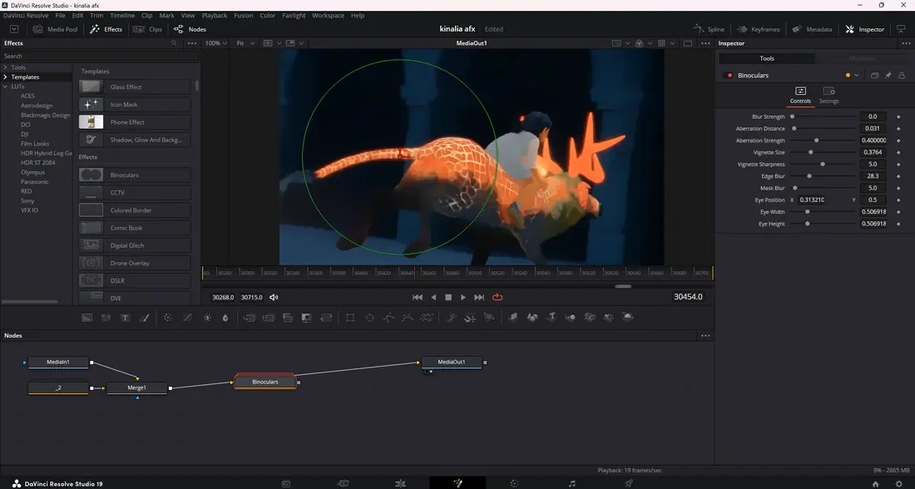Open the Fit dropdown in viewer
Image resolution: width=915 pixels, height=489 pixels.
(245, 43)
